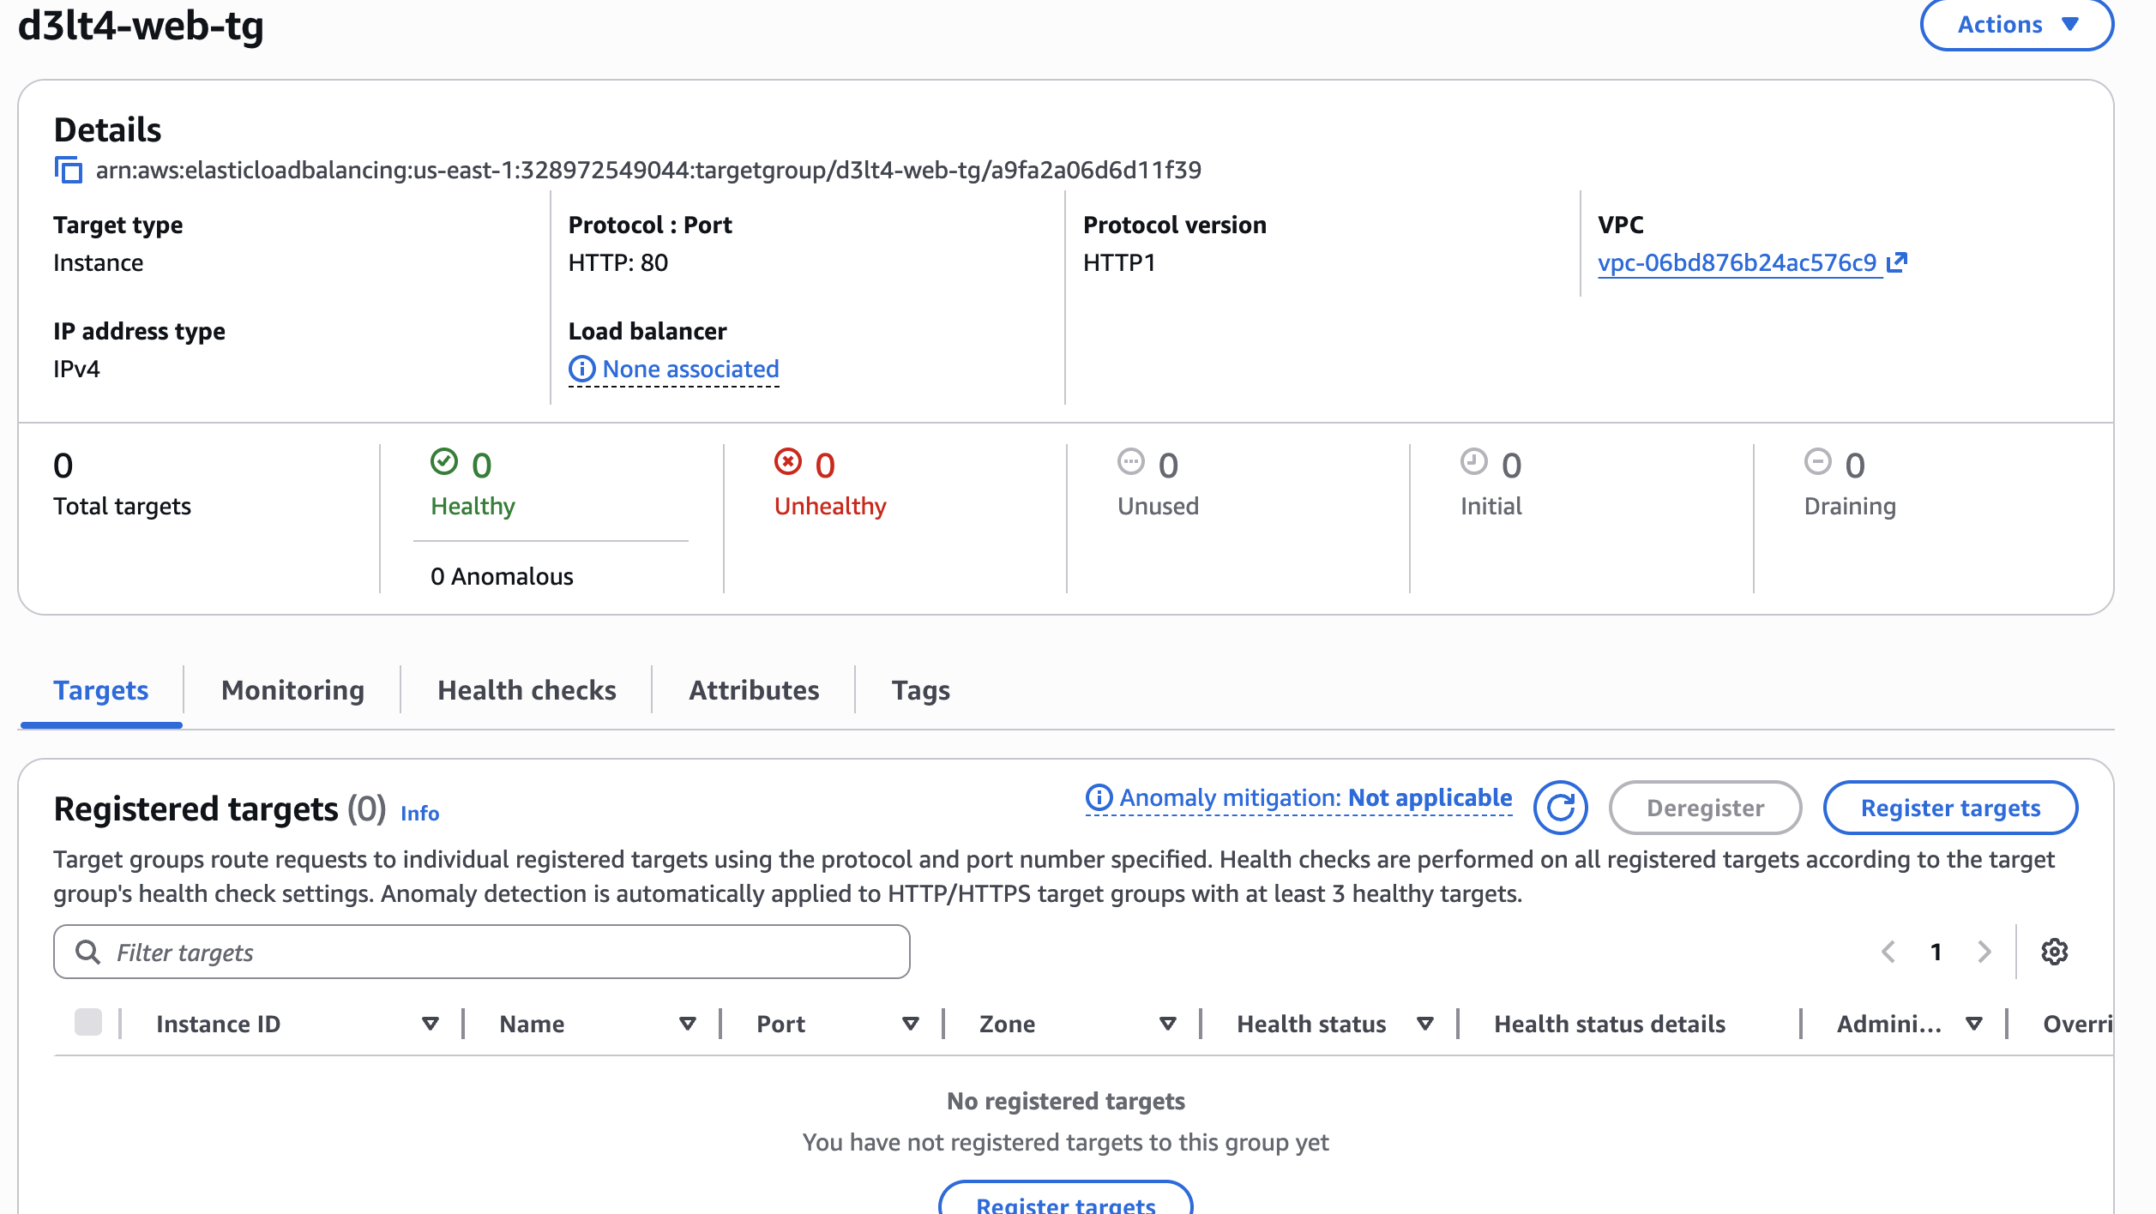Sort by Health status column arrow

tap(1425, 1024)
